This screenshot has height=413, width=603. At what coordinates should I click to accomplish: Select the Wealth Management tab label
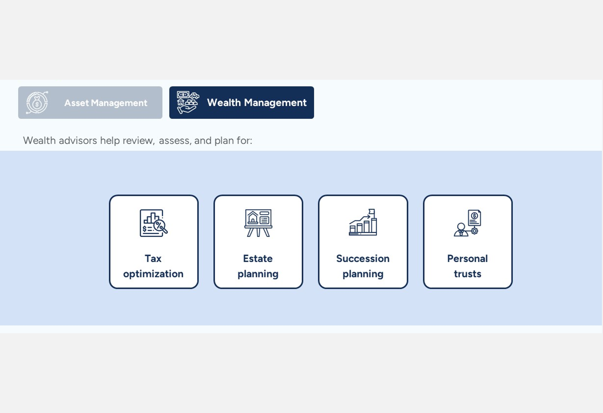[x=256, y=103]
